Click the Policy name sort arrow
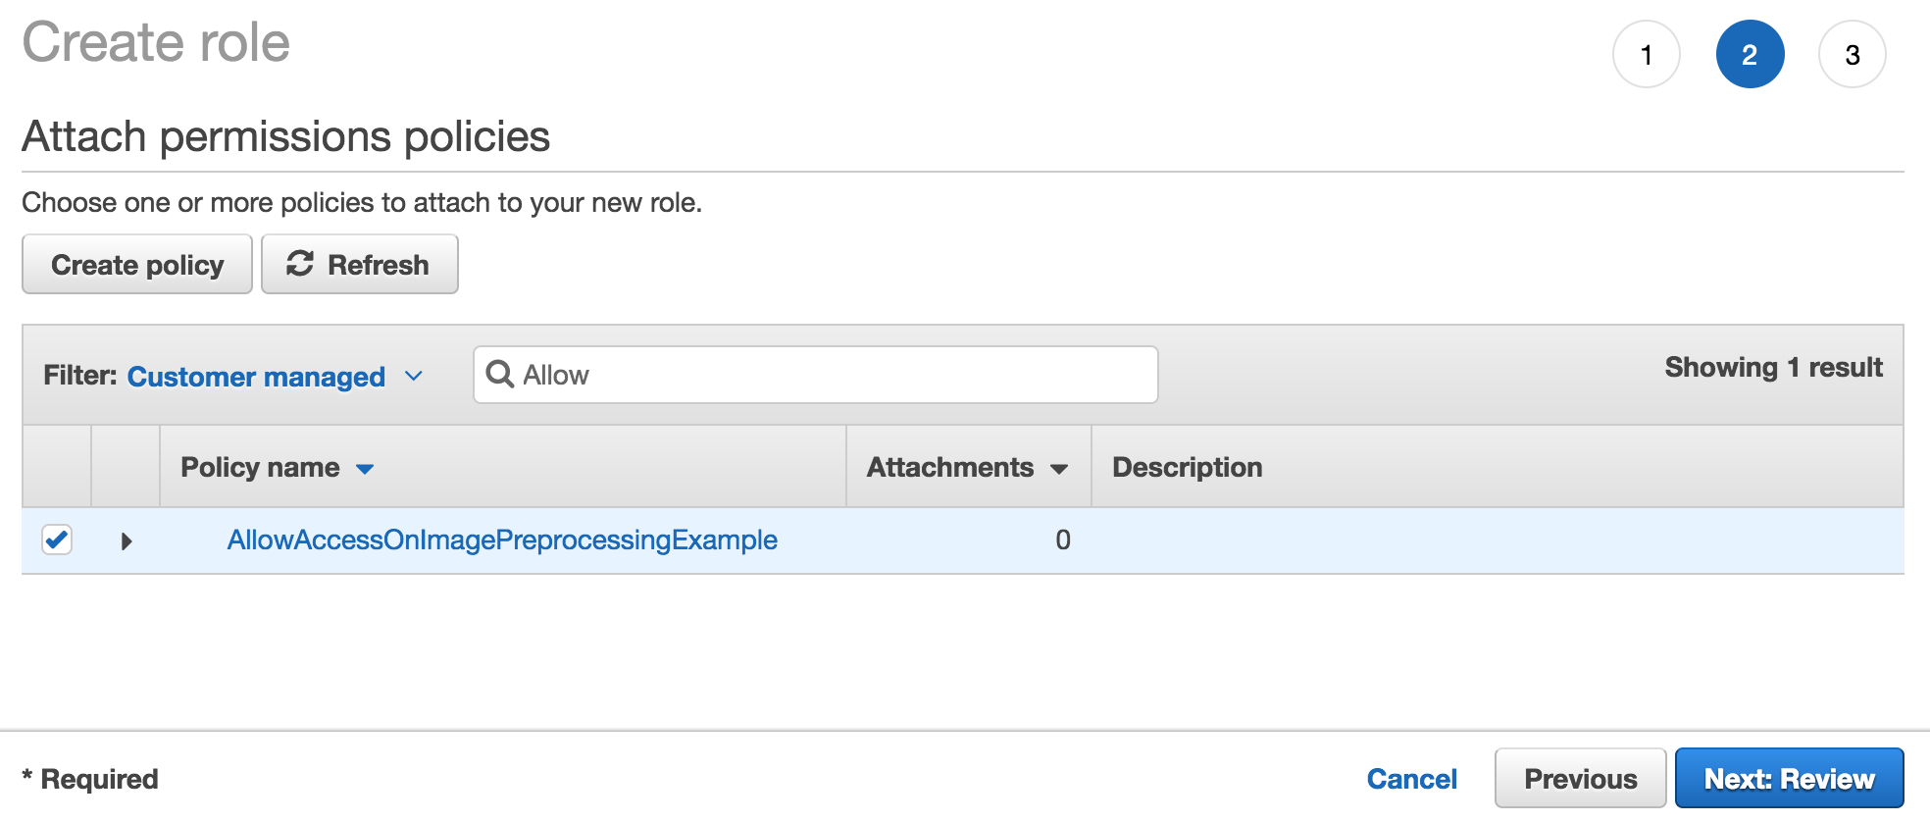 [x=365, y=469]
